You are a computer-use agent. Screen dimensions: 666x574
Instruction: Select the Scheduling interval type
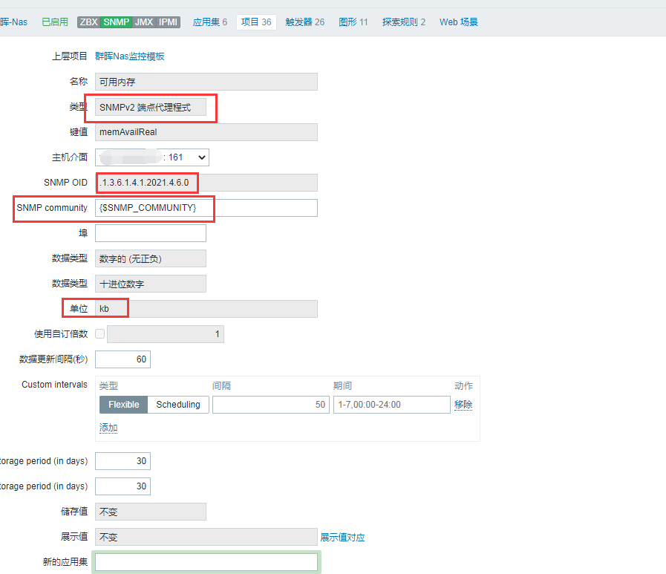click(x=178, y=405)
